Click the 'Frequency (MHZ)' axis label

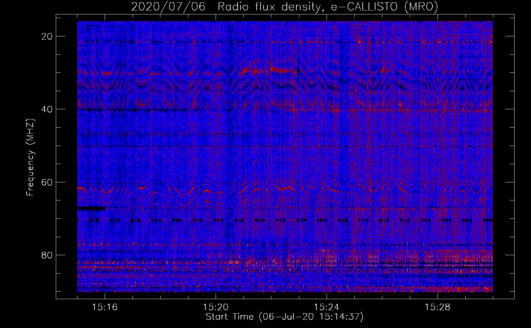pyautogui.click(x=31, y=157)
